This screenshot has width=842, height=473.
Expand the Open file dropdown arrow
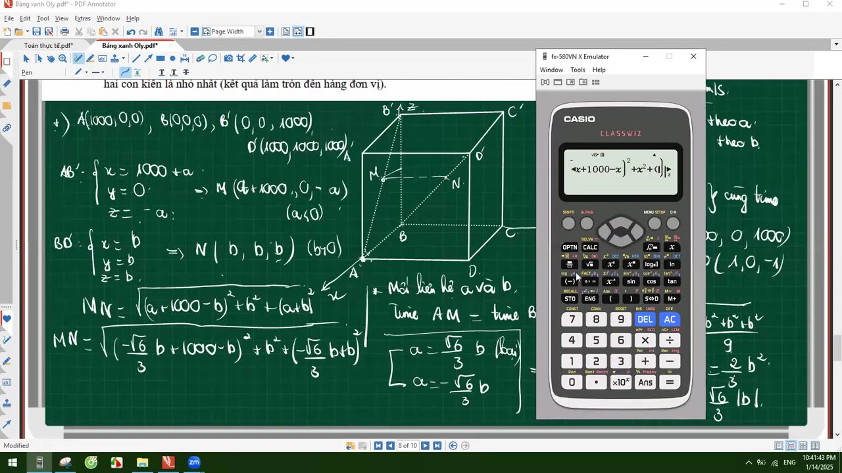pos(27,32)
